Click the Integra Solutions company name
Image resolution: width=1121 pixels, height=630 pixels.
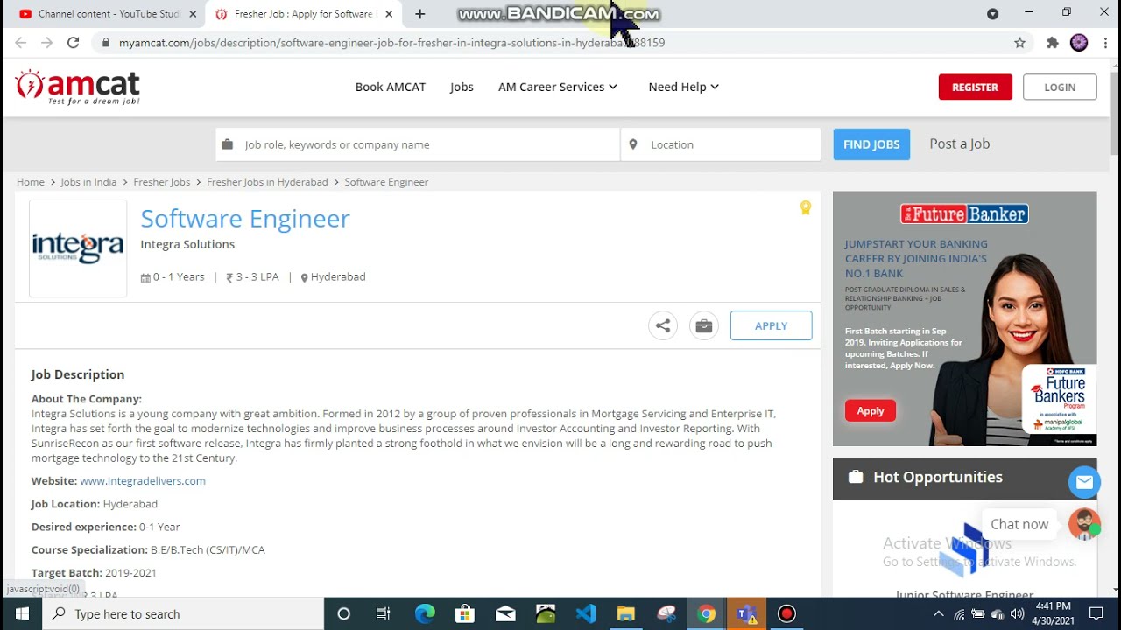pyautogui.click(x=187, y=244)
